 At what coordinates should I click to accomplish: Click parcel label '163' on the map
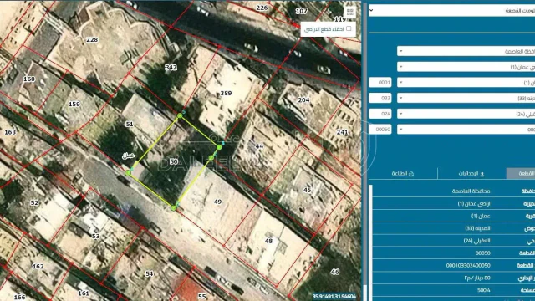(10, 132)
